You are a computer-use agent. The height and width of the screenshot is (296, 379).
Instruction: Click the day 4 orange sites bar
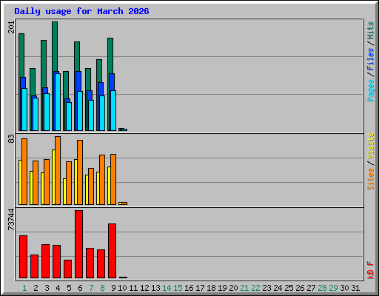click(58, 170)
